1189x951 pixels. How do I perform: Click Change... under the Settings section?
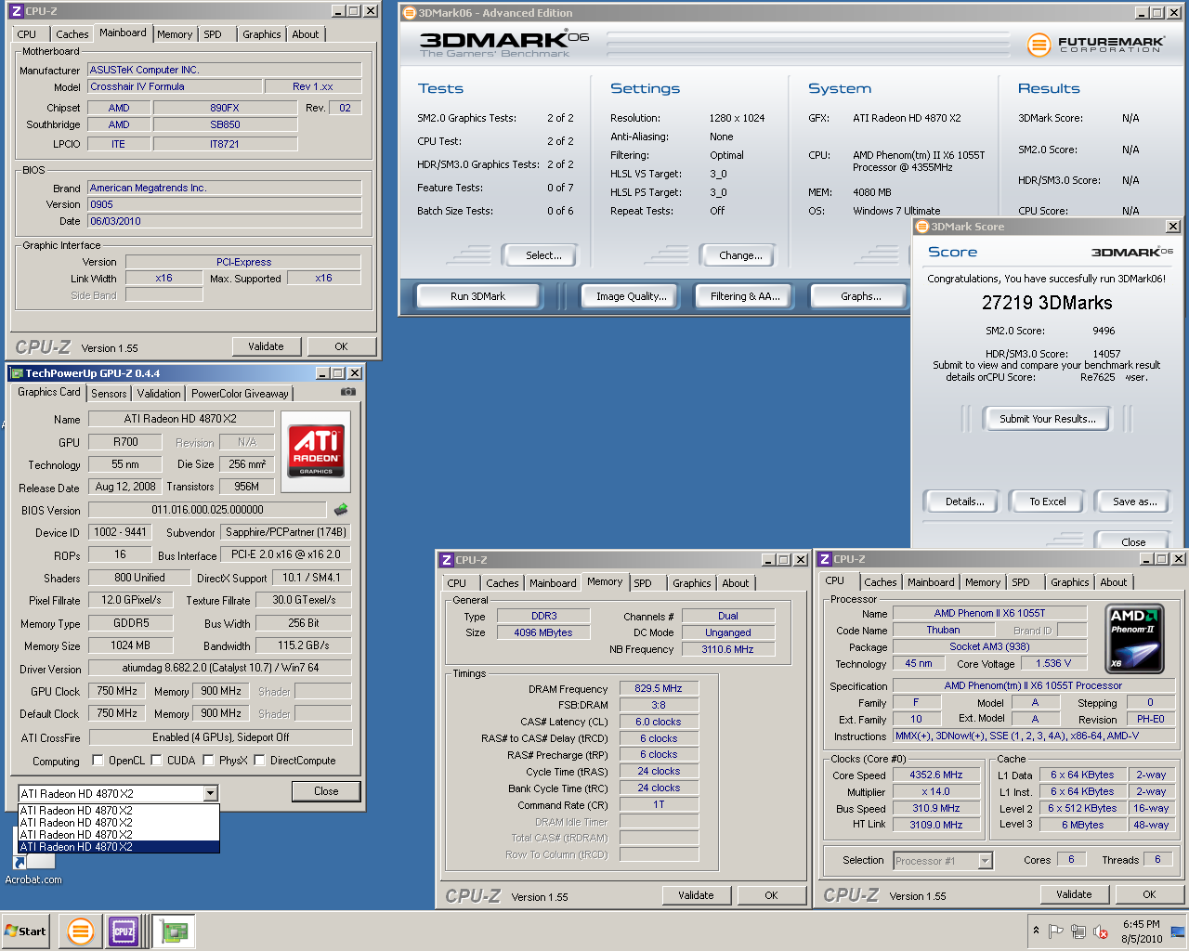[740, 255]
